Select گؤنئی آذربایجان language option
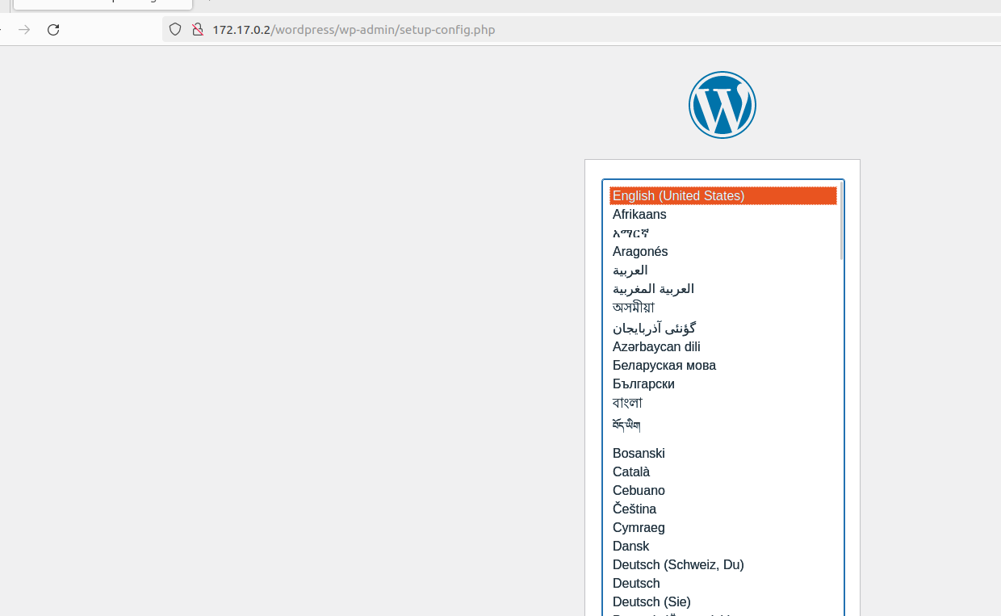1001x616 pixels. (722, 328)
